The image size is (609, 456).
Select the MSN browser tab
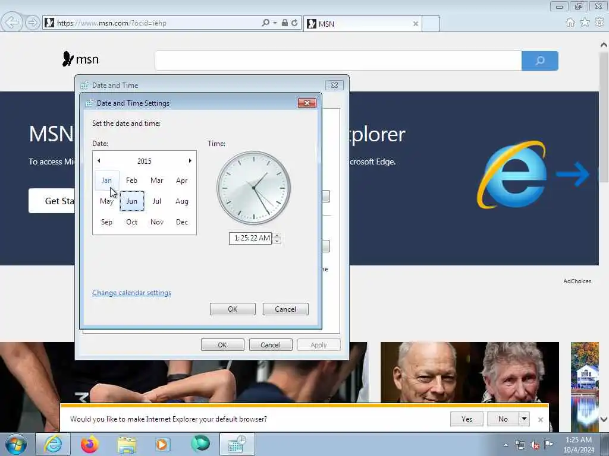pyautogui.click(x=362, y=24)
